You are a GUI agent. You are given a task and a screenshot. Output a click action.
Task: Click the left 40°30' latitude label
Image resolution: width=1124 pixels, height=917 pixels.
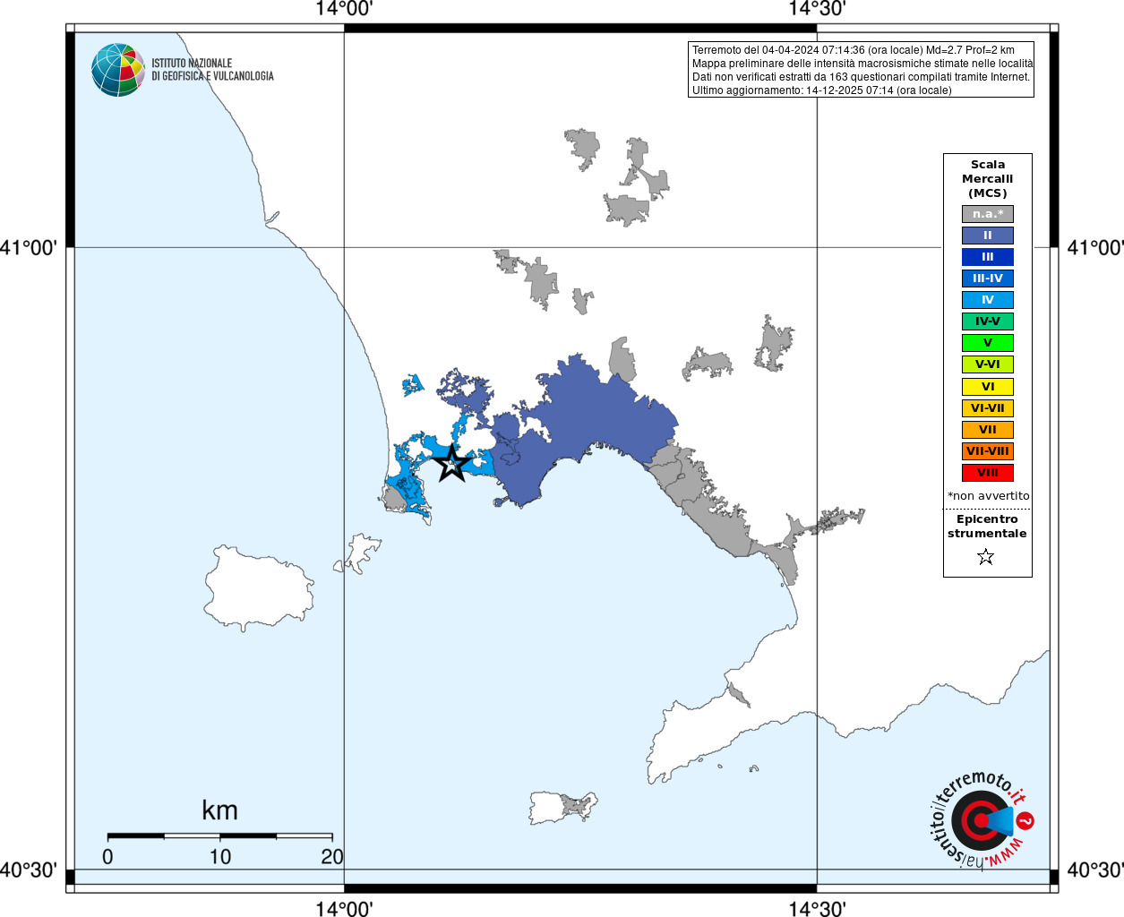(29, 870)
